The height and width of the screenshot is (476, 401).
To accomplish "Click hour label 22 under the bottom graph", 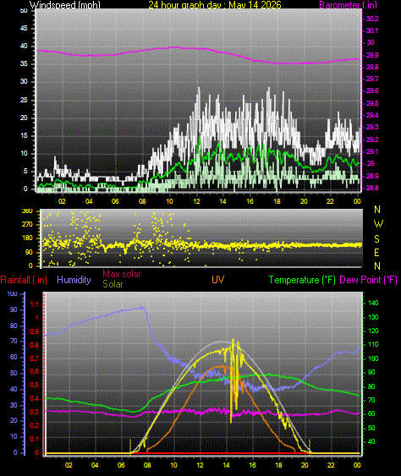I will click(x=331, y=465).
